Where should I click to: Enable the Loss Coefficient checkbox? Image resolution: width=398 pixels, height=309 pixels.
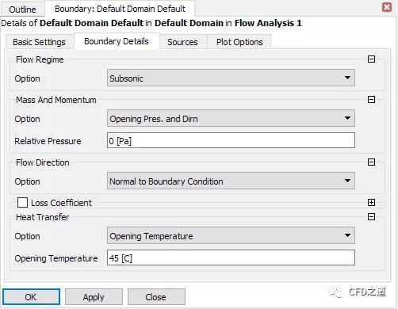click(x=22, y=203)
